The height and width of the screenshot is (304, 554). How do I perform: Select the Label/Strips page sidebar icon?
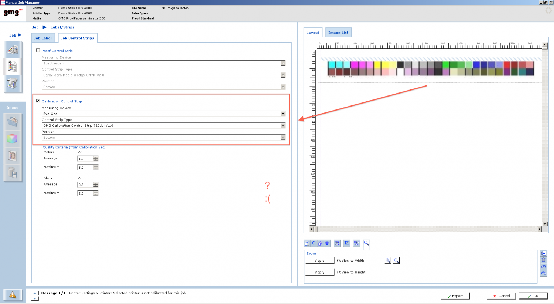[13, 67]
